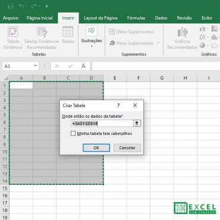The image size is (220, 220).
Task: Select the Inserir ribbon tab
Action: pyautogui.click(x=68, y=18)
